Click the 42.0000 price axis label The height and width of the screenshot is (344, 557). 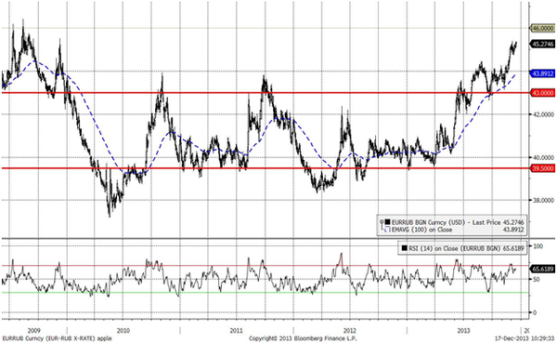point(542,114)
